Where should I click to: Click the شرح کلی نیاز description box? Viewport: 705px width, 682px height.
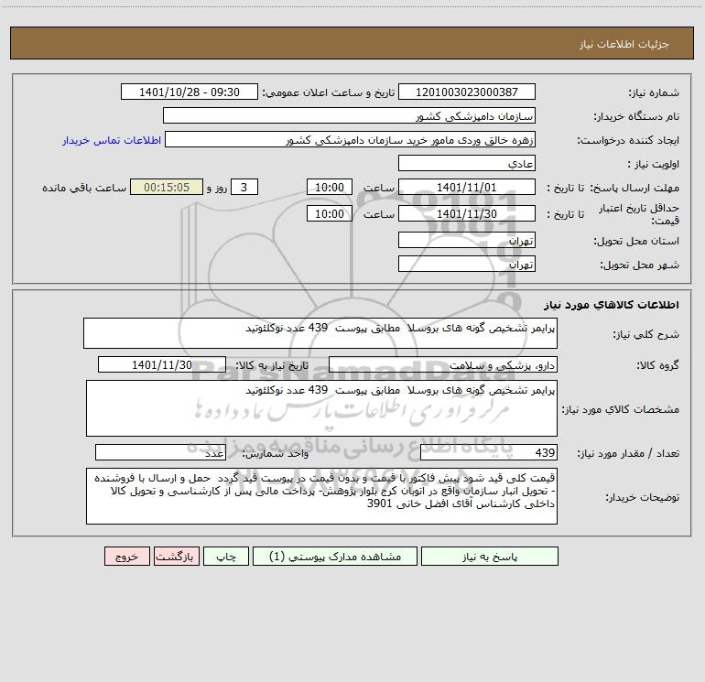click(320, 333)
